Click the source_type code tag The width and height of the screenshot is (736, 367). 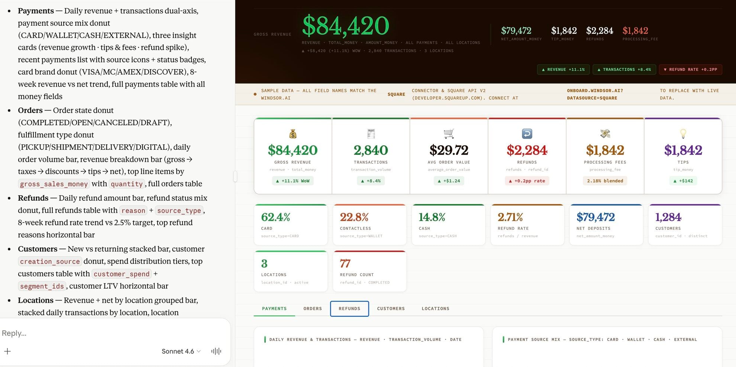pos(179,210)
